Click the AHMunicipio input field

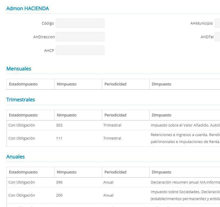click(x=217, y=23)
